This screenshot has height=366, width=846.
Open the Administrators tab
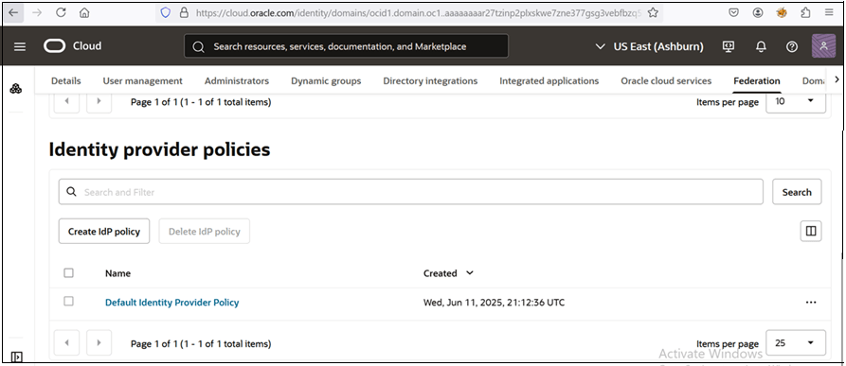click(236, 80)
